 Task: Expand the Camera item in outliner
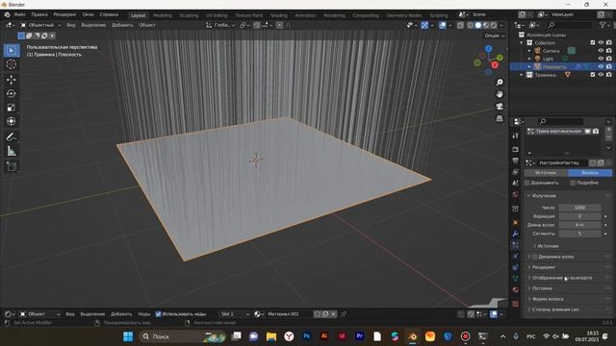point(529,51)
